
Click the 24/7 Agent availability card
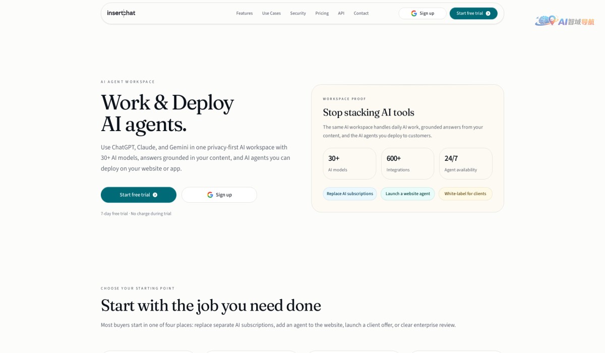tap(465, 163)
